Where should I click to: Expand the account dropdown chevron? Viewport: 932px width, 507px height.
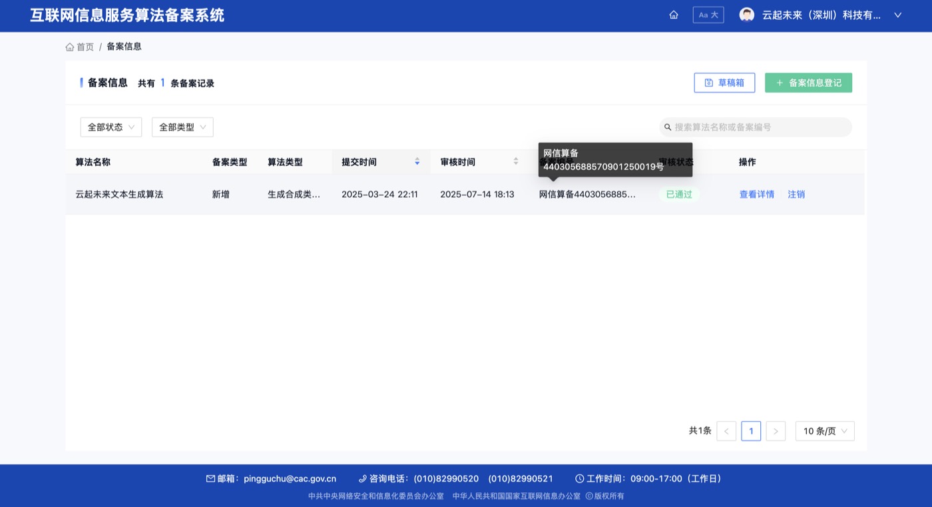(x=897, y=15)
